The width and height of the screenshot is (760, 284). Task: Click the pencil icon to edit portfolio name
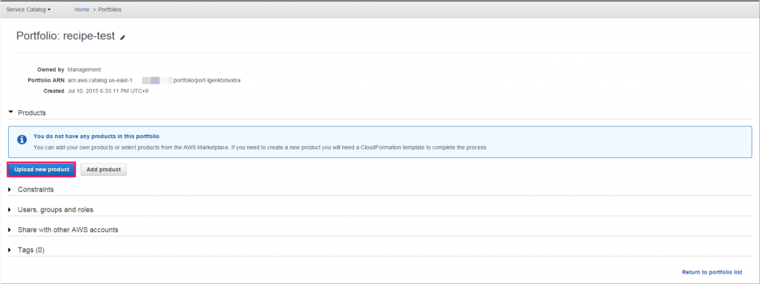tap(122, 37)
